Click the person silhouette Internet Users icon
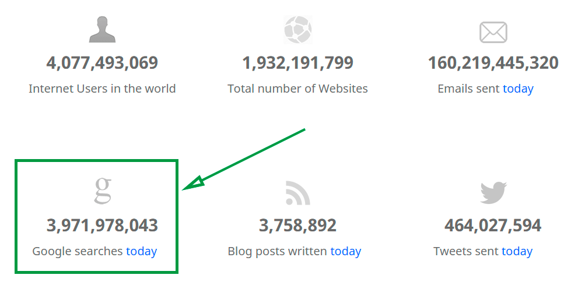The image size is (585, 303). pyautogui.click(x=102, y=30)
